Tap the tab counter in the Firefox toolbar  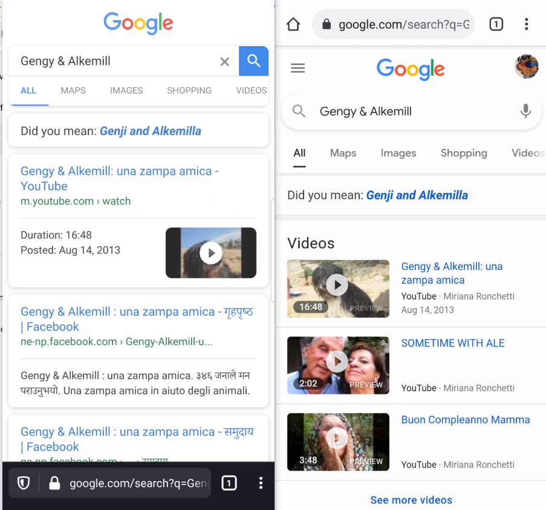[229, 483]
